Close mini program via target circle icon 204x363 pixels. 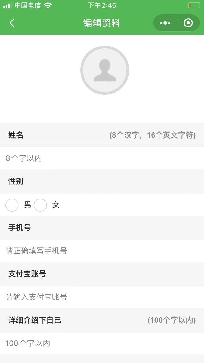[x=188, y=23]
